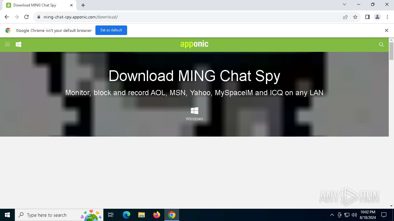The width and height of the screenshot is (394, 221).
Task: Open the network tray icon
Action: point(347,215)
